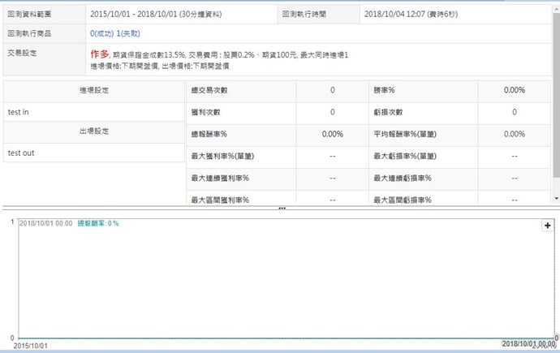Click the 2018/10/01 00:00 end date on chart axis
Image resolution: width=560 pixels, height=353 pixels.
(528, 345)
